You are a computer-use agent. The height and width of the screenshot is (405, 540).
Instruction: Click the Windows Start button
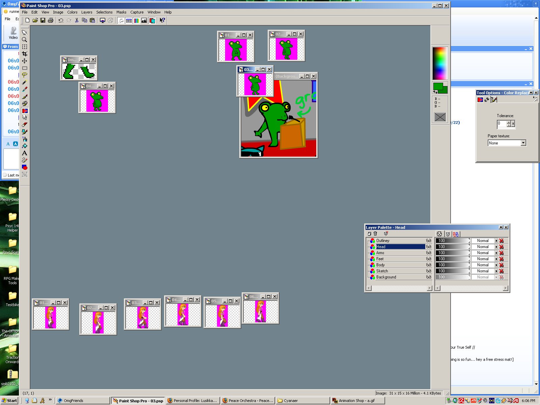9,401
